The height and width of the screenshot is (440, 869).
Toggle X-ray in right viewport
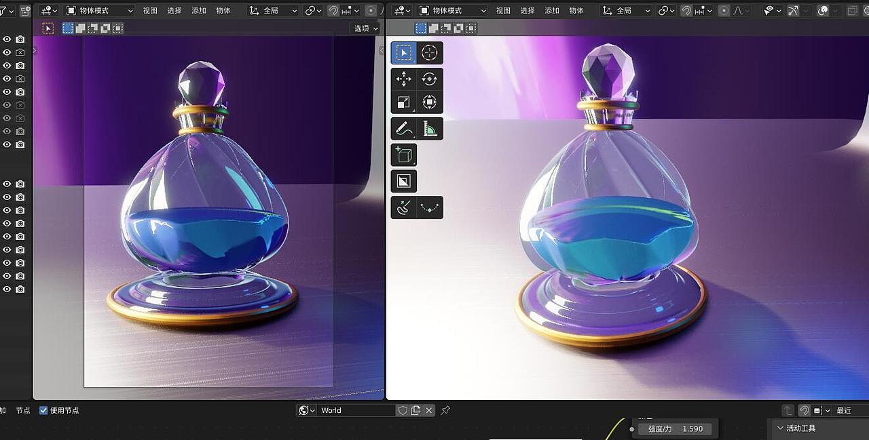click(852, 11)
